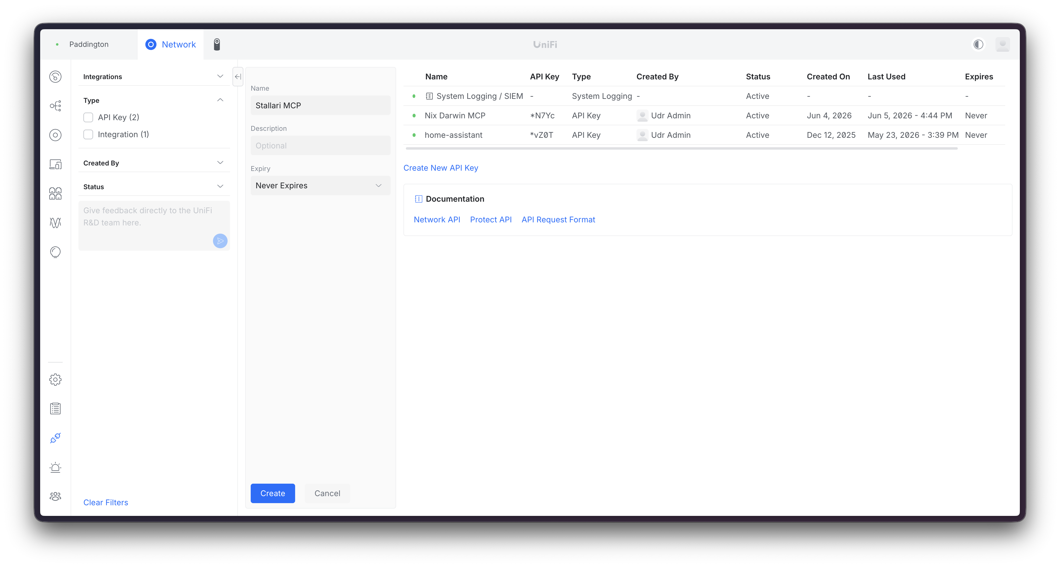Expand the Integrations section chevron

tap(220, 77)
